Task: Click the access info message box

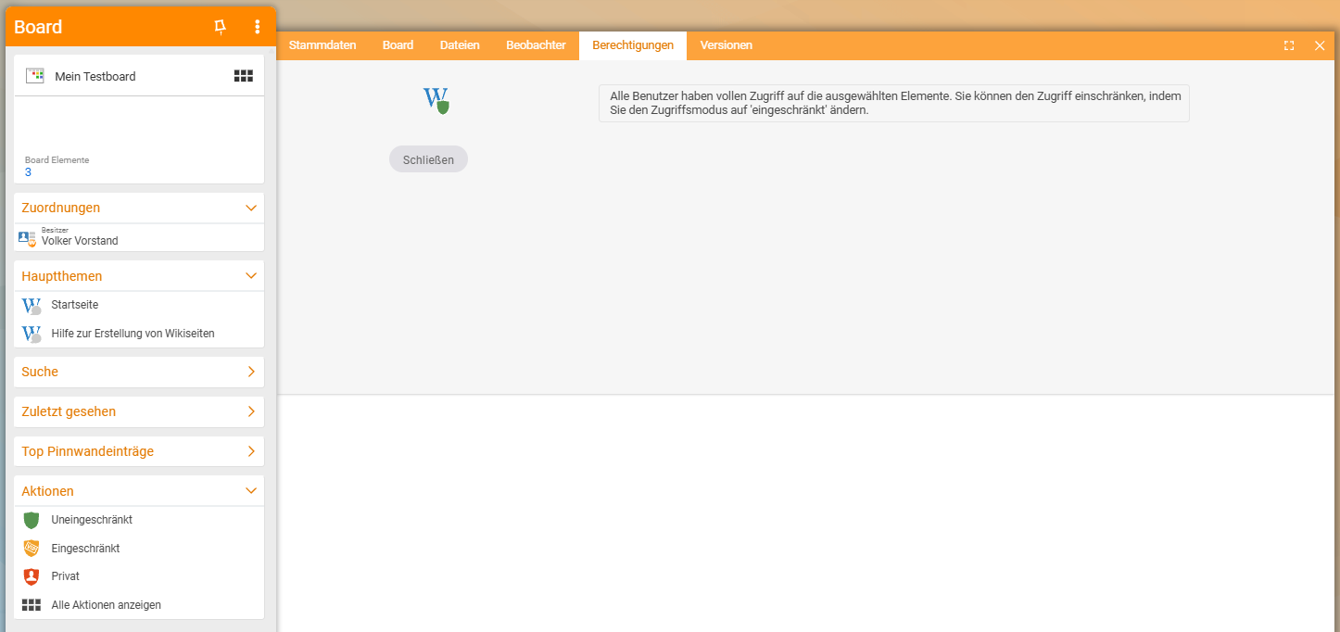Action: 894,103
